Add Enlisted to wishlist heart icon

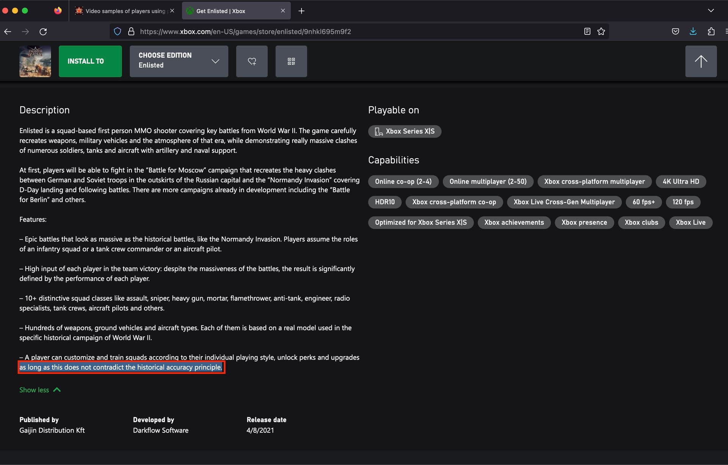point(252,61)
